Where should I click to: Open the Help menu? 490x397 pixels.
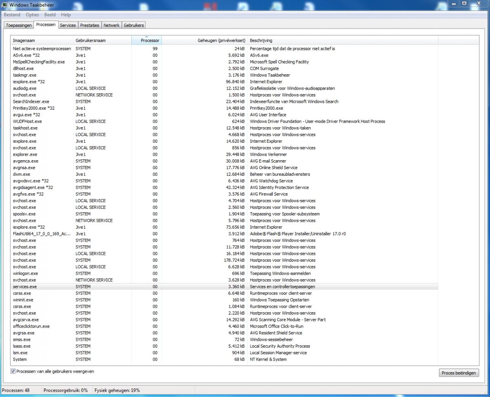tap(66, 15)
